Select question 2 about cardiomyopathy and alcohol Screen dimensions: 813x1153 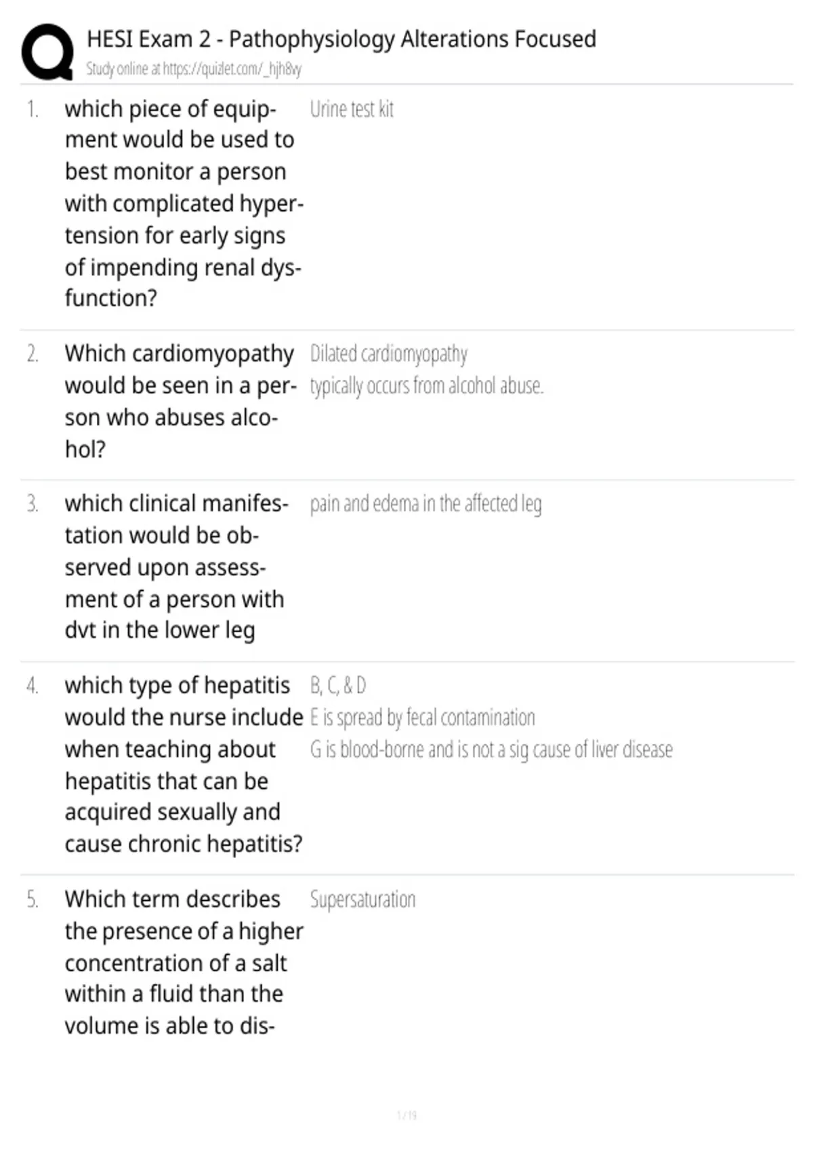(x=180, y=402)
